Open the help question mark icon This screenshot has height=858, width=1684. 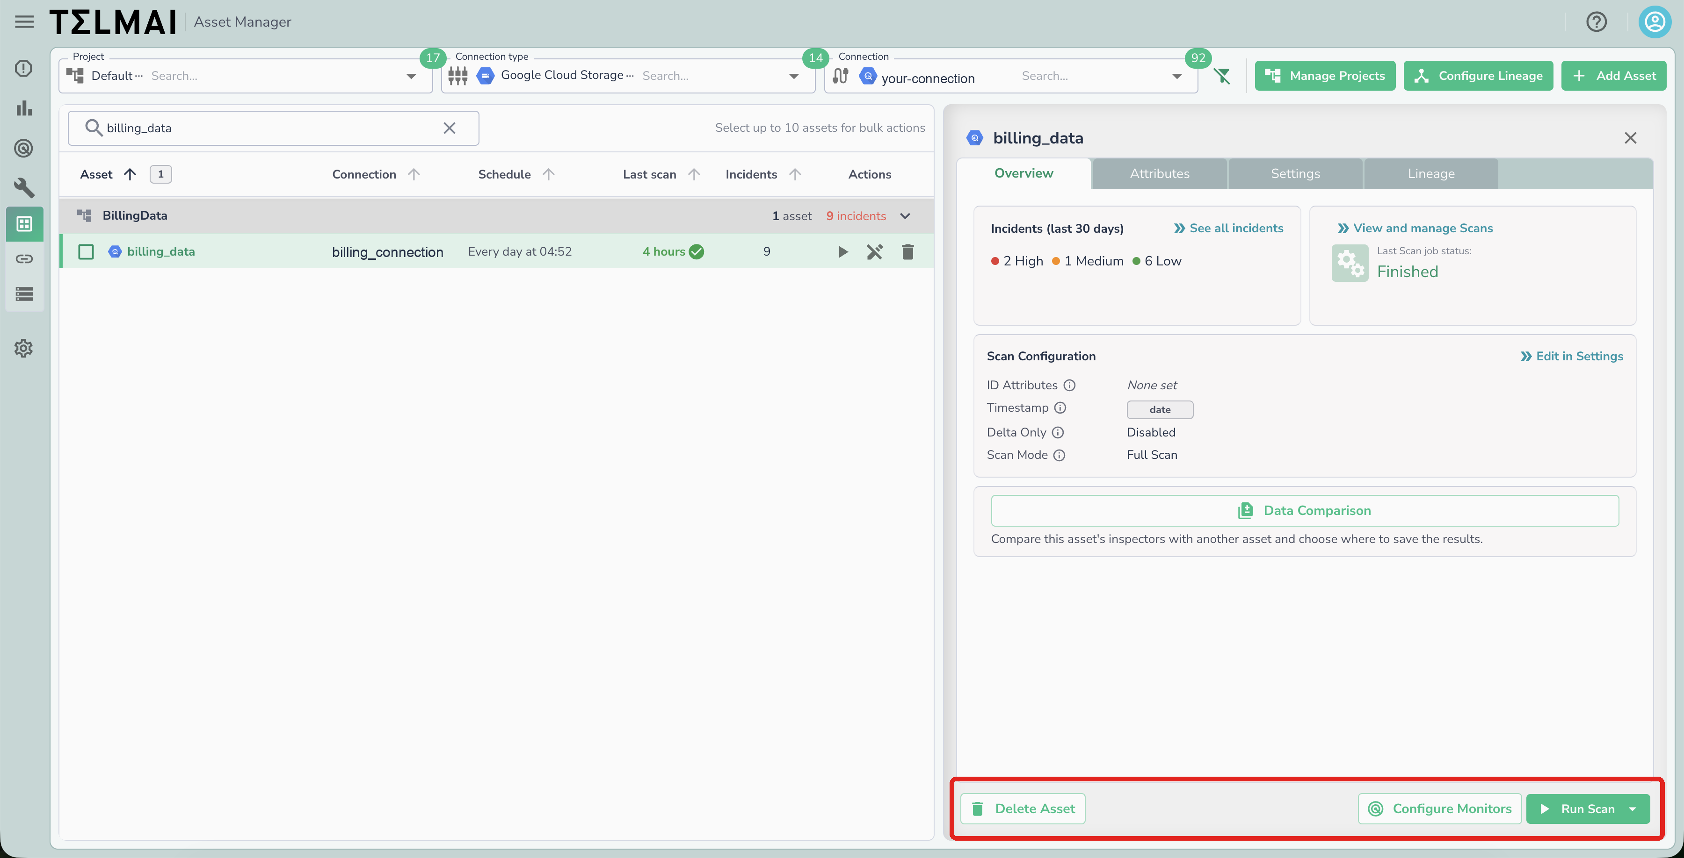click(x=1597, y=22)
